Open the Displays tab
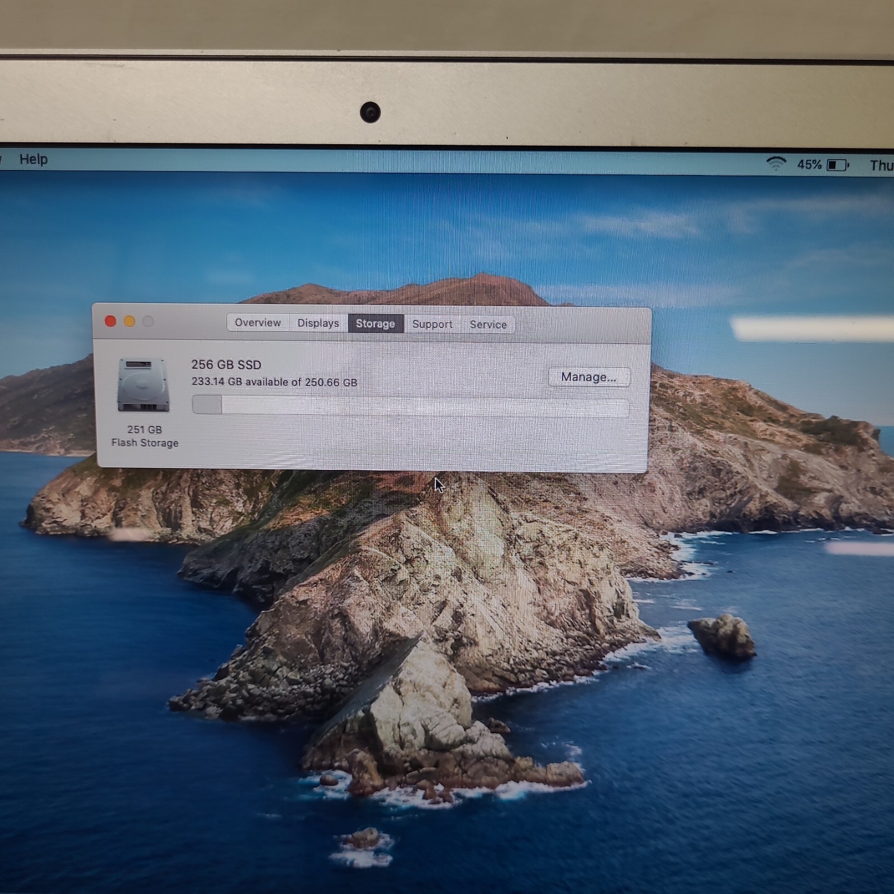This screenshot has width=894, height=894. click(x=318, y=323)
